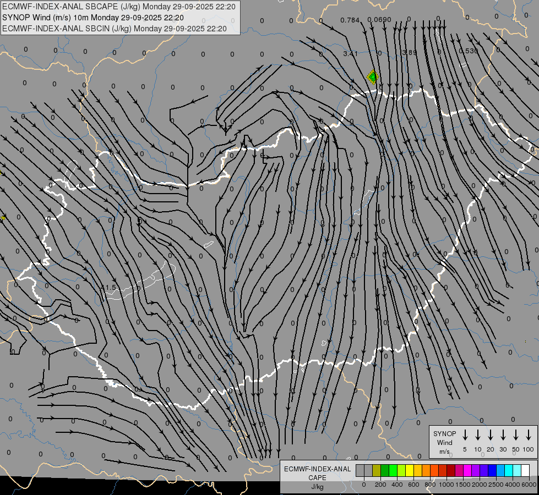Viewport: 539px width, 495px height.
Task: Click the SYNOP Wind 10m title line
Action: [x=93, y=18]
